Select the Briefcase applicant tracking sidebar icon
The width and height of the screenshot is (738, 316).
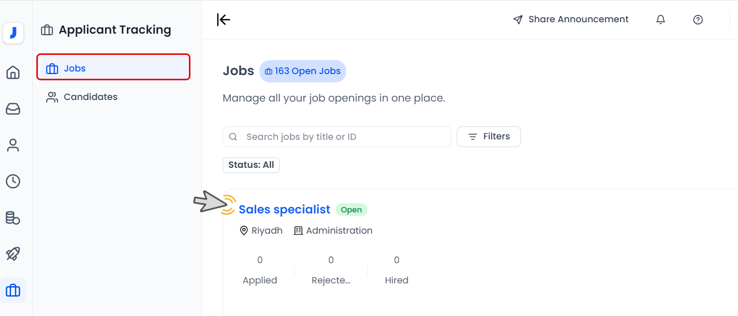click(13, 290)
